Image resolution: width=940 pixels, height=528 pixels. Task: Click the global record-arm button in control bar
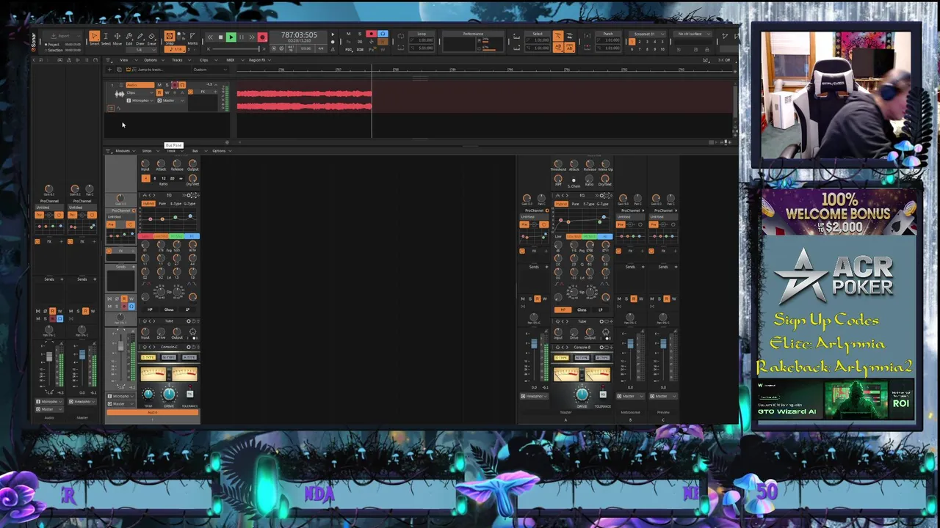[x=371, y=34]
